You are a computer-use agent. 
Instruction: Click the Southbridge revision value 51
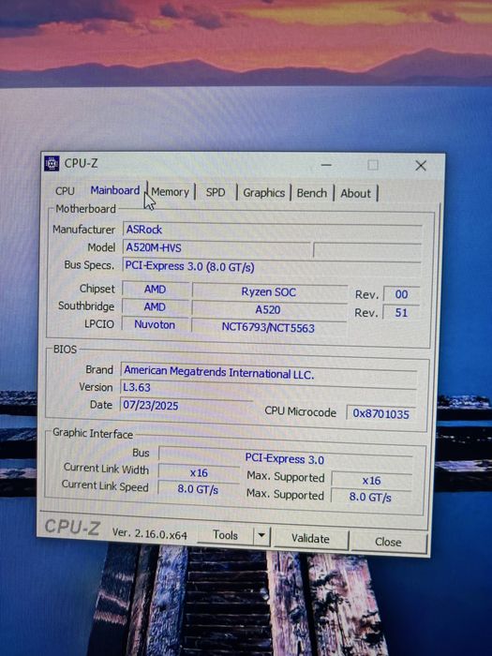pos(401,312)
